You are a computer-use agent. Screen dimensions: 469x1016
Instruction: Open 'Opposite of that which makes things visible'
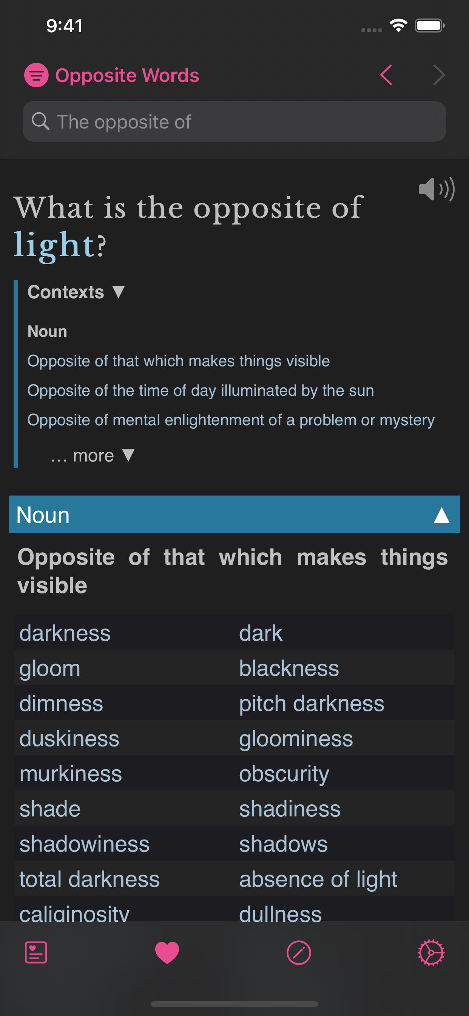[x=178, y=361]
